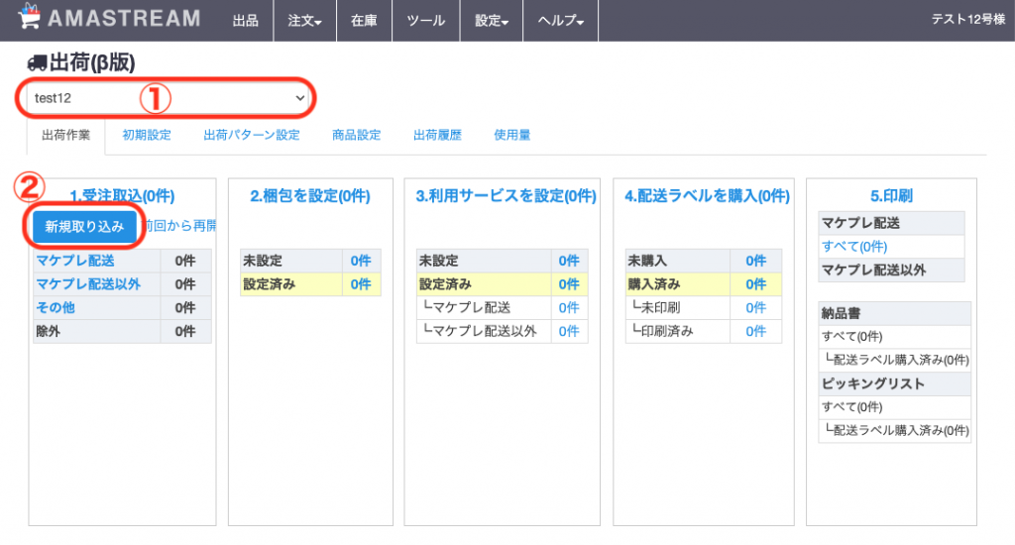Open the 注文 dropdown menu

coord(305,21)
